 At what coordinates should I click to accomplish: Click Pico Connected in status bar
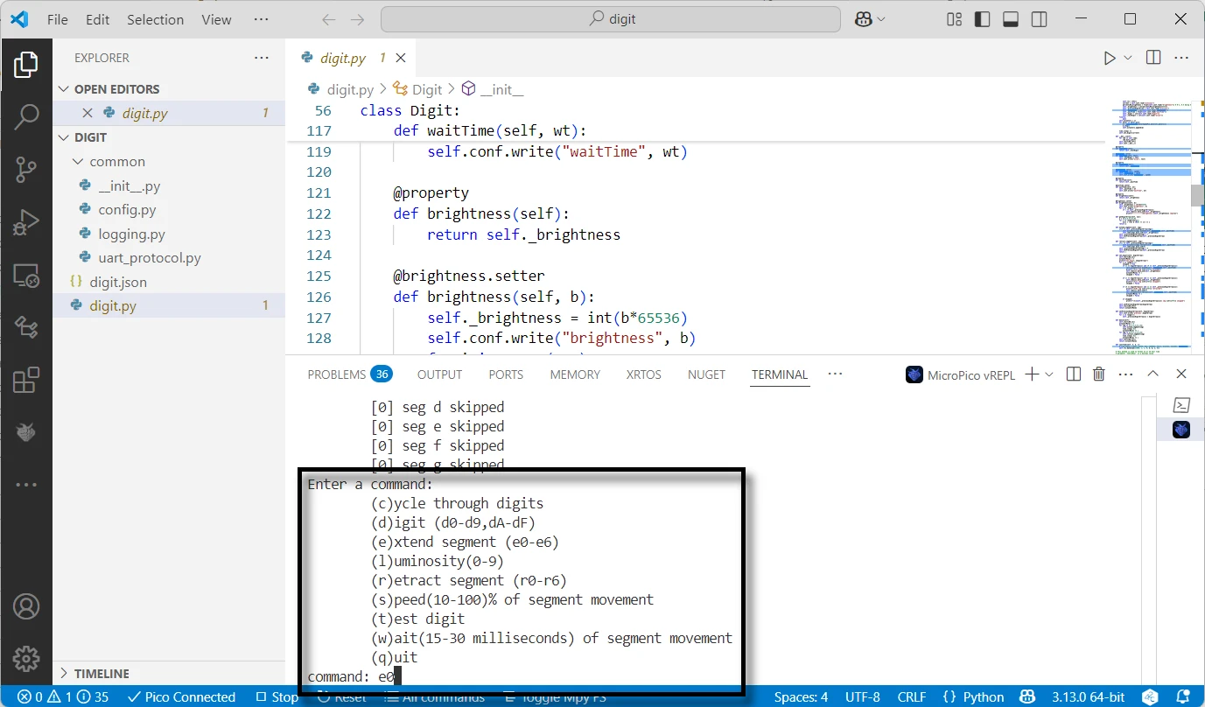181,696
